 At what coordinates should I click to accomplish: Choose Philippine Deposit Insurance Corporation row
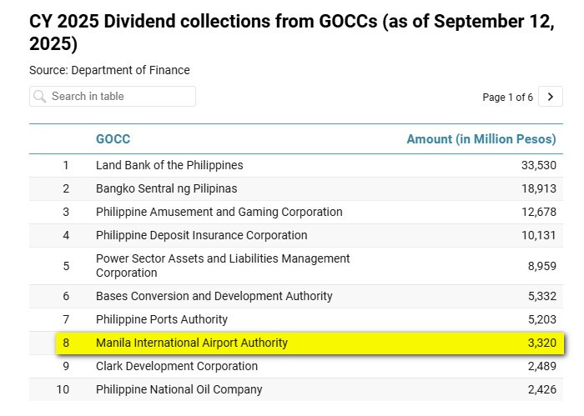tap(201, 235)
